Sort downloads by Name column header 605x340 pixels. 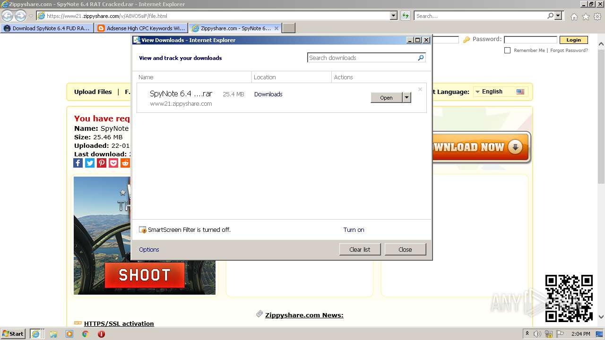(194, 77)
